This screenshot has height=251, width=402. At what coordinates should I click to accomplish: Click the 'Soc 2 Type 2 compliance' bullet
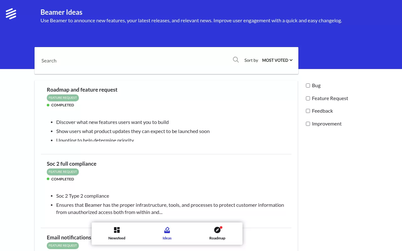click(83, 196)
